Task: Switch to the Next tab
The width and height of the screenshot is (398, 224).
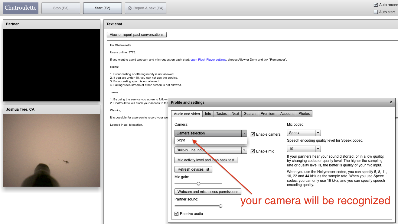Action: (235, 114)
